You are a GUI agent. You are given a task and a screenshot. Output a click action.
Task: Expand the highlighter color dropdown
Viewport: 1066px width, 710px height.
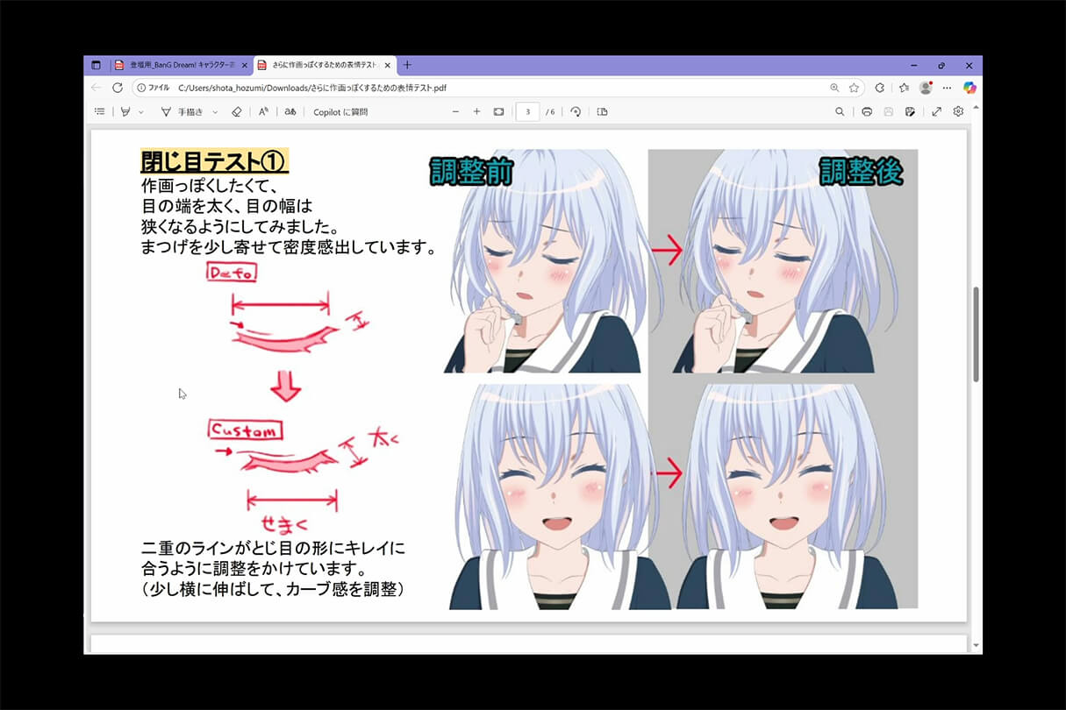point(140,111)
